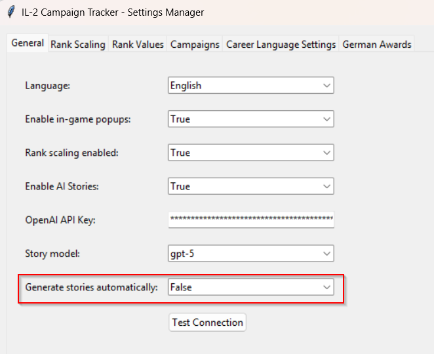Open the Enable in-game popups dropdown
Image resolution: width=434 pixels, height=354 pixels.
click(251, 119)
